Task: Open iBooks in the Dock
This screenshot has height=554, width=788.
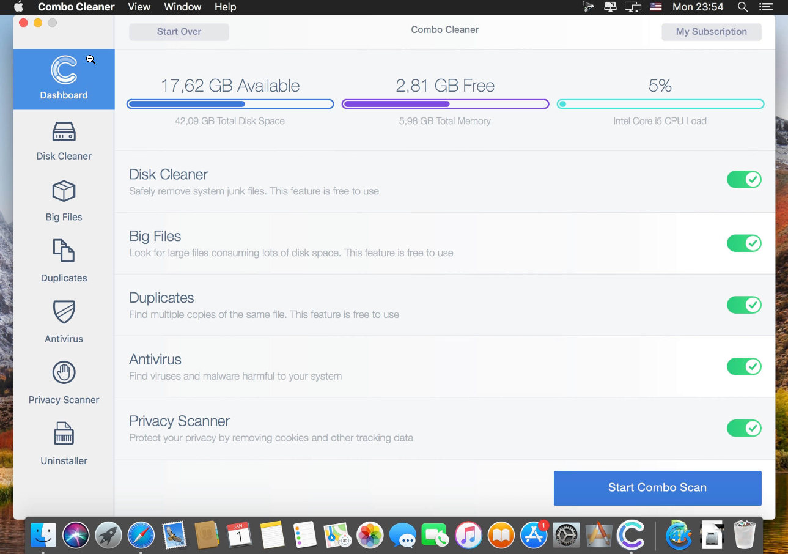Action: point(501,536)
